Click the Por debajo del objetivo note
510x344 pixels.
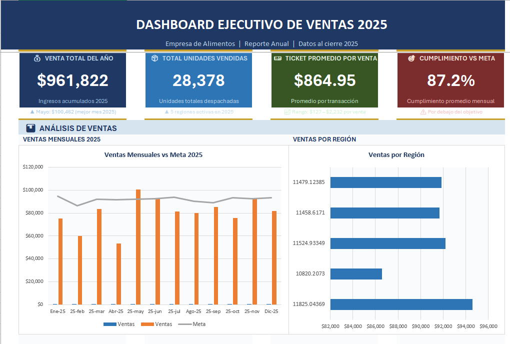click(x=455, y=112)
